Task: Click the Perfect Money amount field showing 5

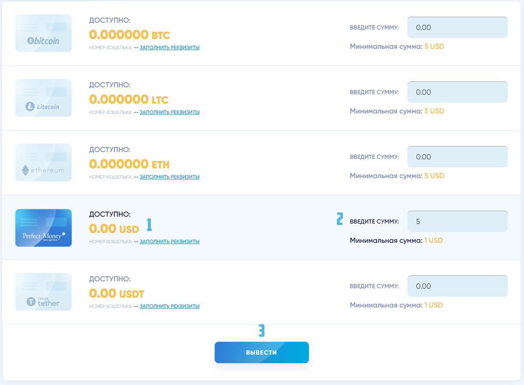Action: (458, 221)
